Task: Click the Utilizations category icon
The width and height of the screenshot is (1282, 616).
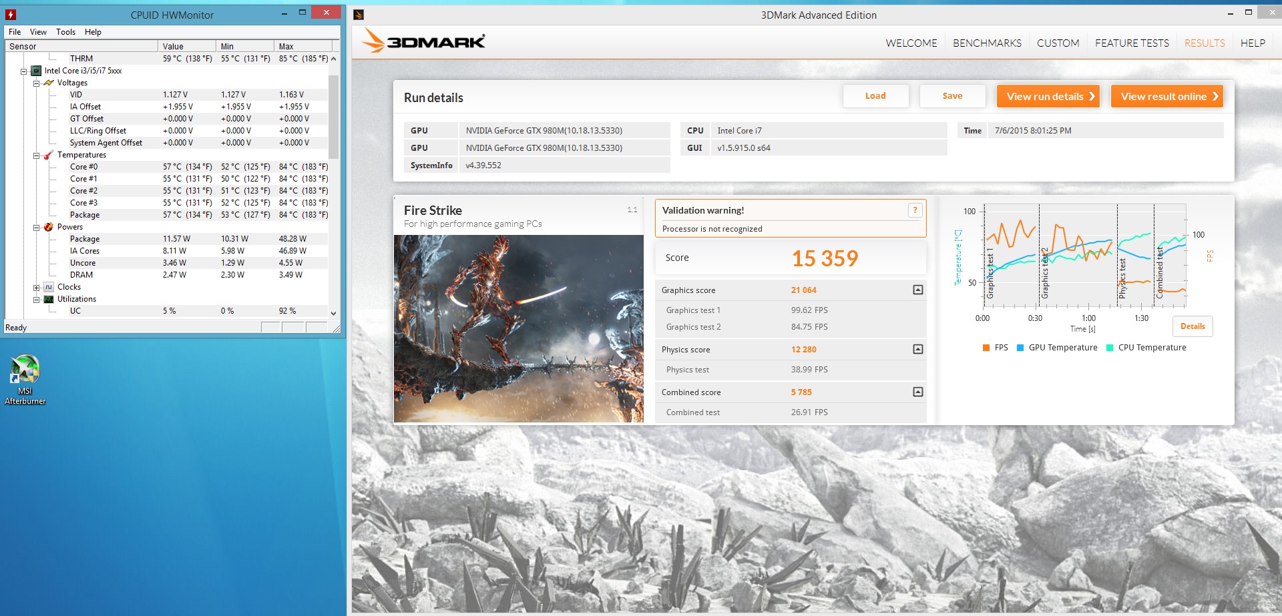Action: (48, 299)
